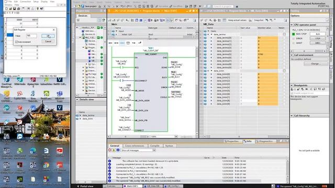Viewport: 335px width, 188px height.
Task: Click monitor value of data_terima[5]
Action: click(267, 54)
